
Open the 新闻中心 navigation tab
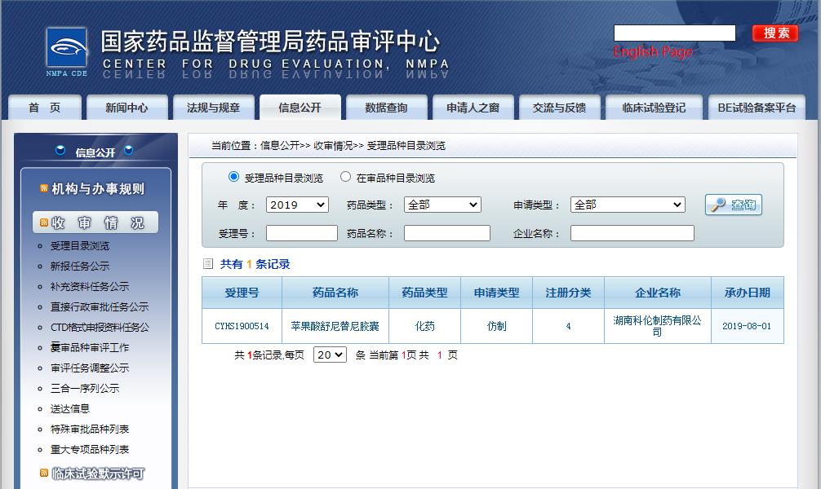(x=126, y=108)
